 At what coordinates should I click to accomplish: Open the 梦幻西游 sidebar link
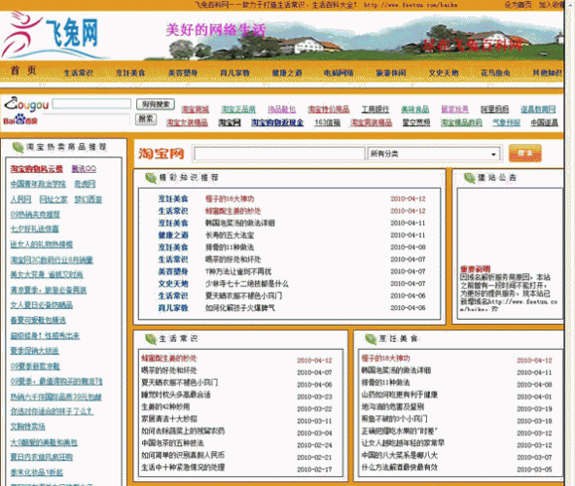[89, 199]
